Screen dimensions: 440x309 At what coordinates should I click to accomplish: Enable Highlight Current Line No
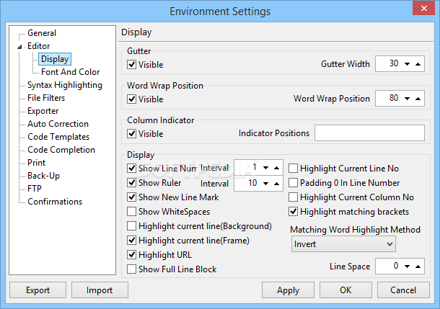coord(294,169)
